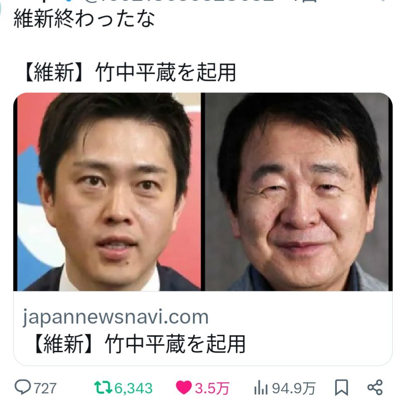Image resolution: width=407 pixels, height=402 pixels.
Task: Toggle the bookmark icon on this post
Action: (x=341, y=387)
